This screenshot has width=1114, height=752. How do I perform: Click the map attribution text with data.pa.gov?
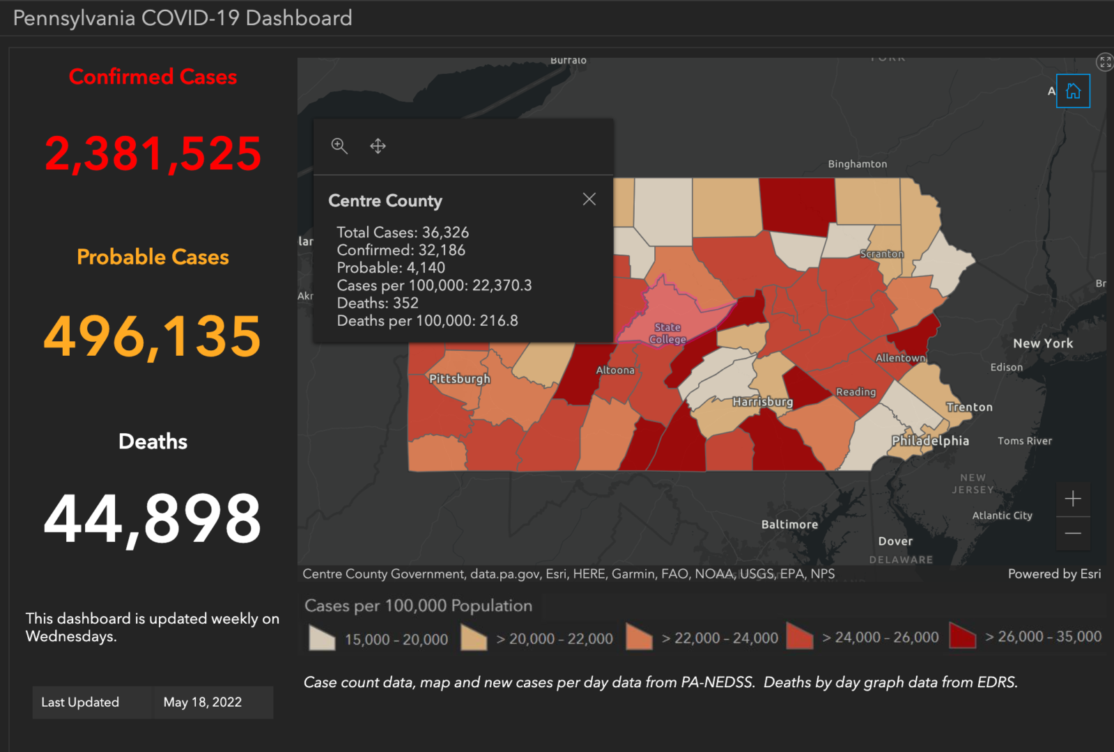coord(568,574)
